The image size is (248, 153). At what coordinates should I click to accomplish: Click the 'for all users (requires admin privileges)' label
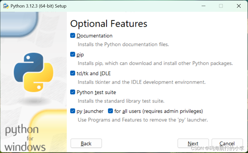pyautogui.click(x=159, y=111)
